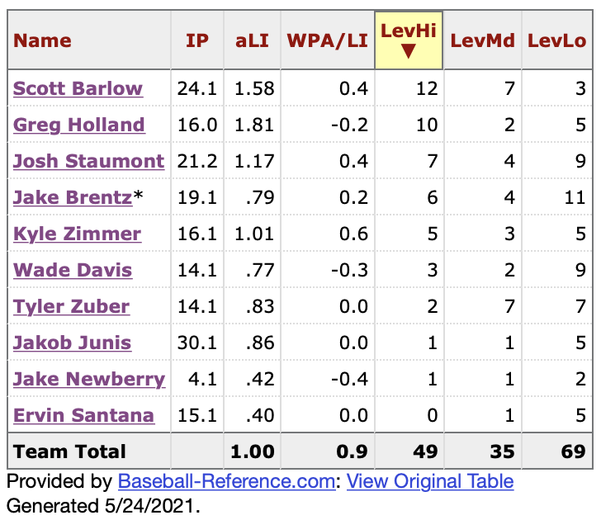Viewport: 601px width, 520px height.
Task: Open Jakob Junis player page
Action: (x=72, y=343)
